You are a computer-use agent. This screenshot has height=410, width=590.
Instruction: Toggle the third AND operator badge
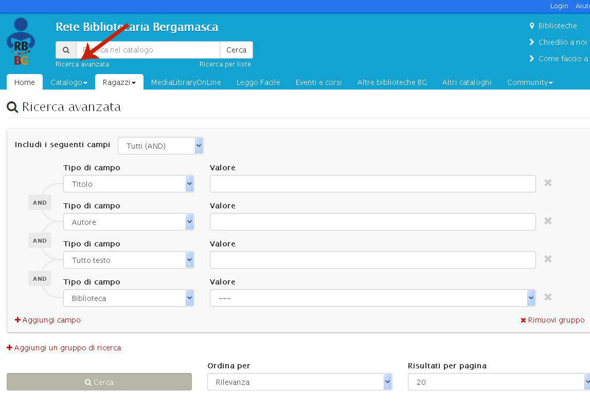40,279
